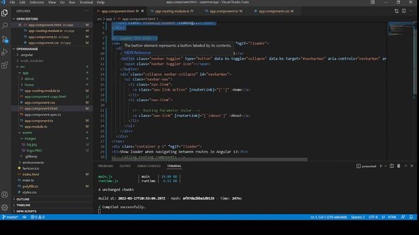The width and height of the screenshot is (419, 235).
Task: Expand the about folder
Action: tap(29, 79)
